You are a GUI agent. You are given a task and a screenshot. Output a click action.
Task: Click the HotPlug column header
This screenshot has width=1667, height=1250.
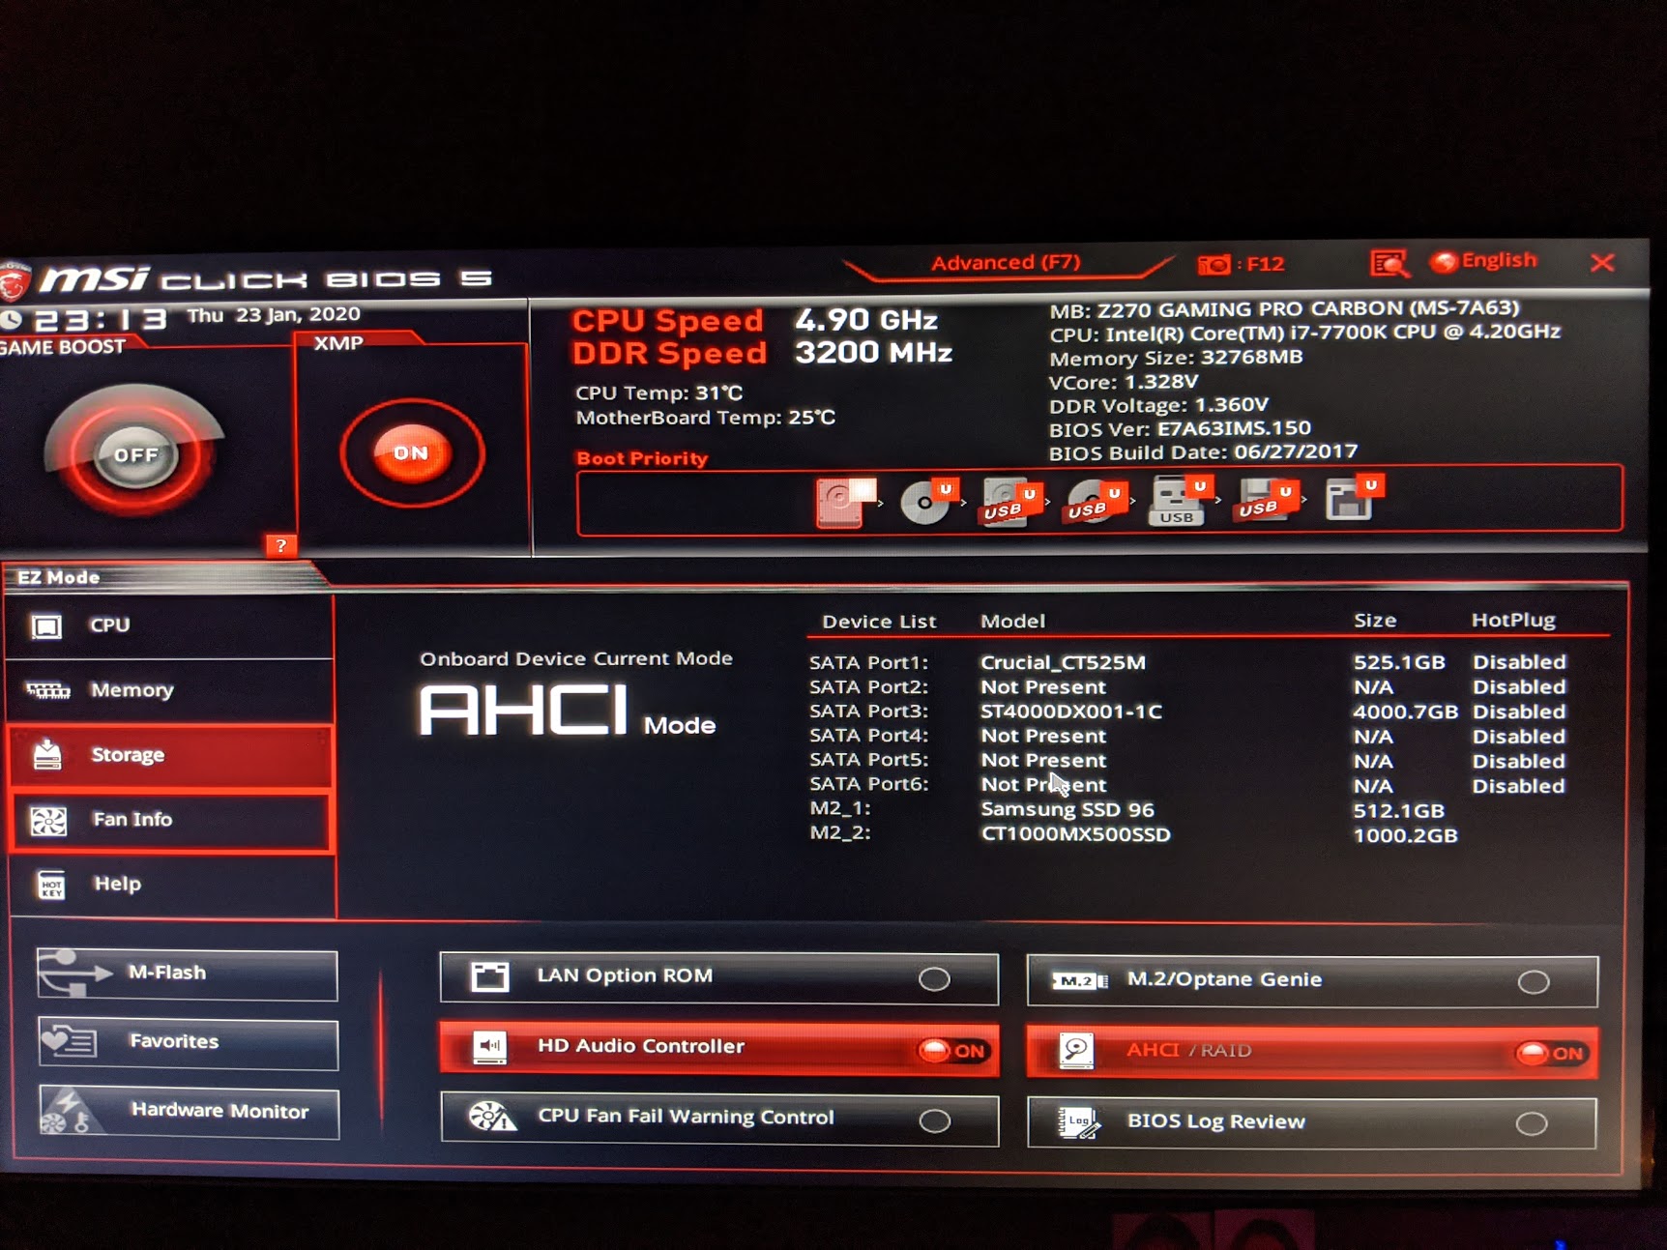1513,620
